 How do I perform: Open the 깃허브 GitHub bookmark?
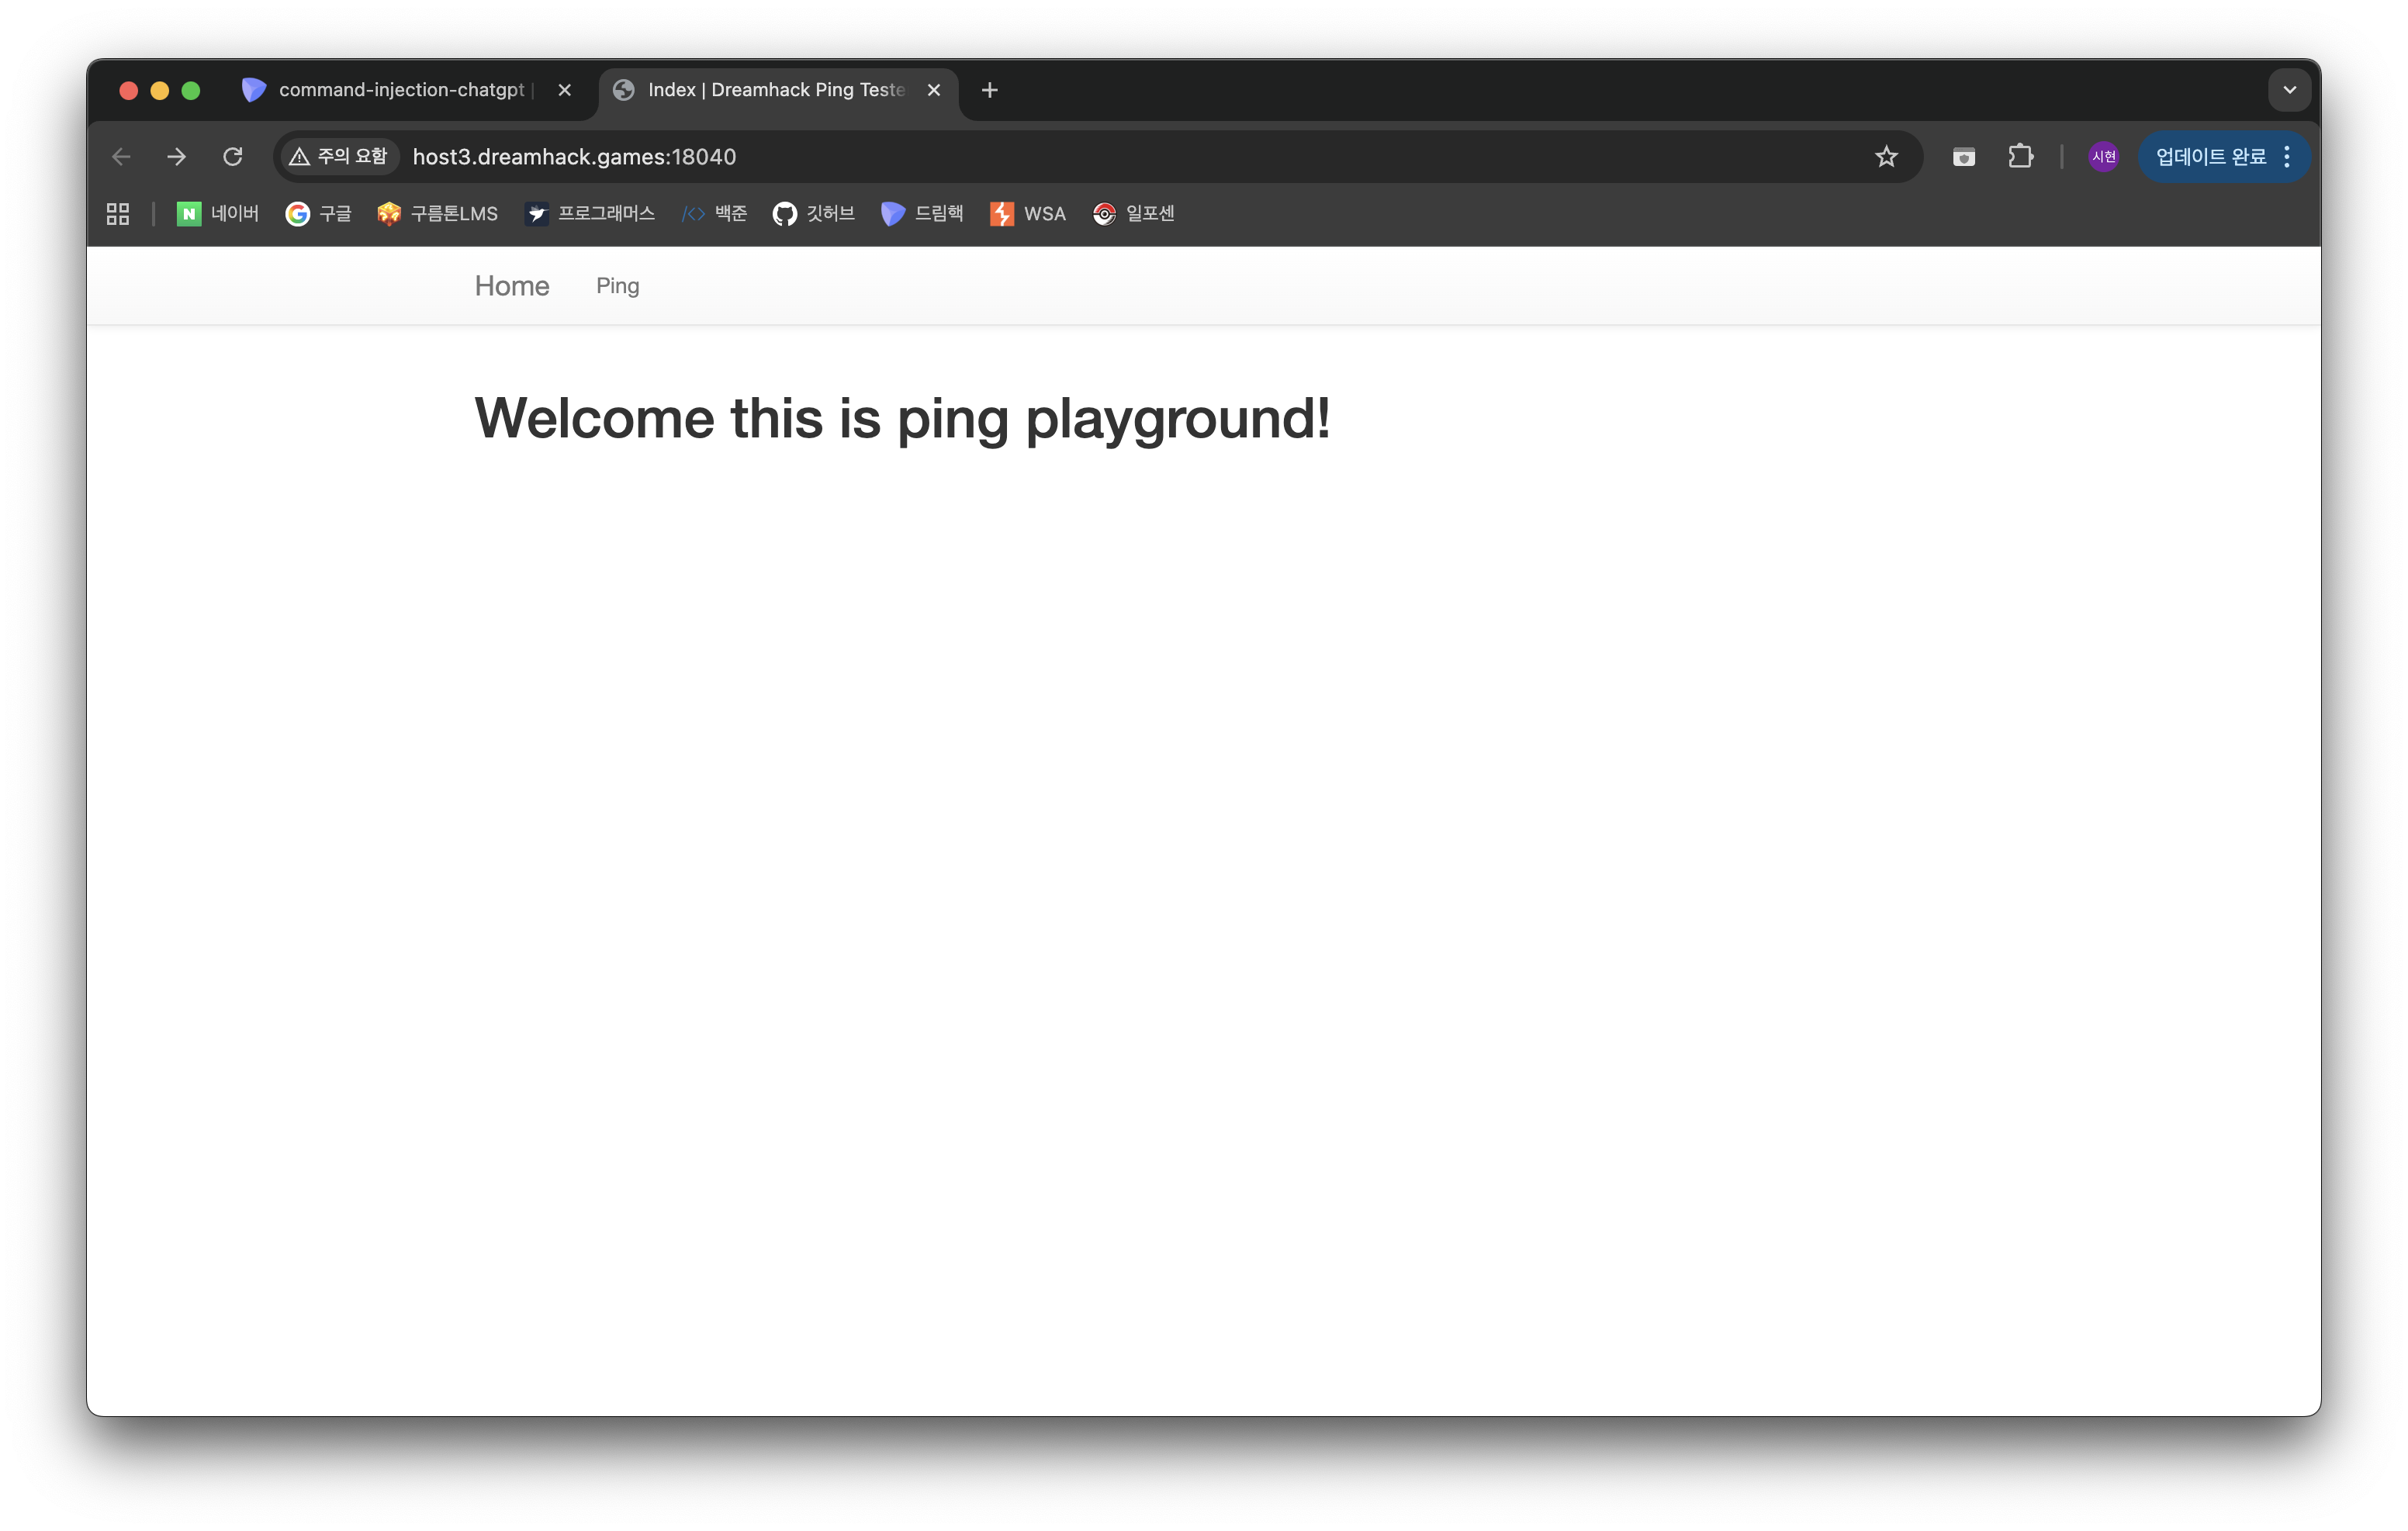(813, 214)
